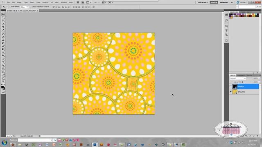The height and width of the screenshot is (147, 262).
Task: Select the Pen tool
Action: (x=3, y=59)
